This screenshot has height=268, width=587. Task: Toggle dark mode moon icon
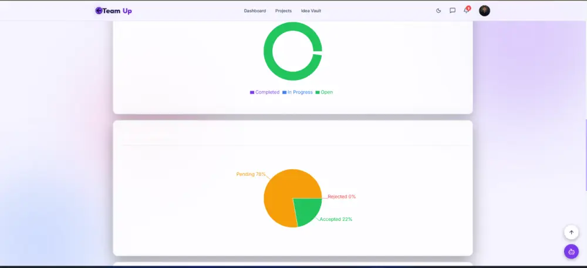438,11
